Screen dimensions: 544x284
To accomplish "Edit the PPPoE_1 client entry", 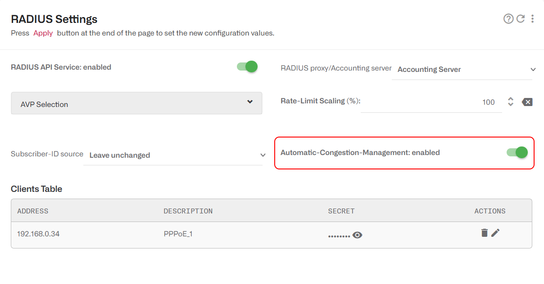I will click(495, 233).
